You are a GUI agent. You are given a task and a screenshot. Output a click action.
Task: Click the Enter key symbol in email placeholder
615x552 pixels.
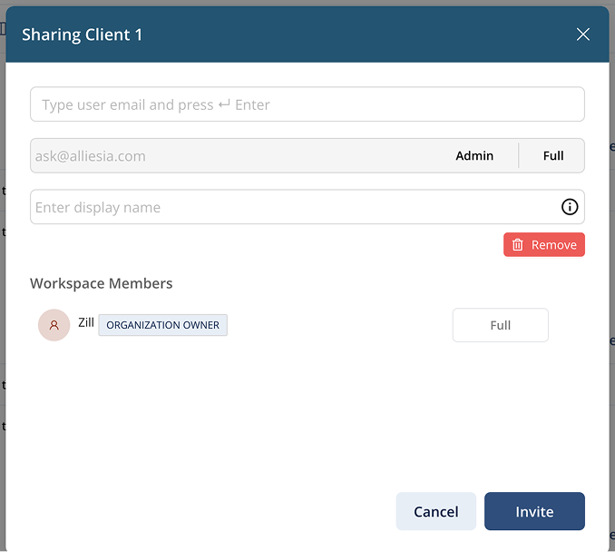click(x=224, y=105)
